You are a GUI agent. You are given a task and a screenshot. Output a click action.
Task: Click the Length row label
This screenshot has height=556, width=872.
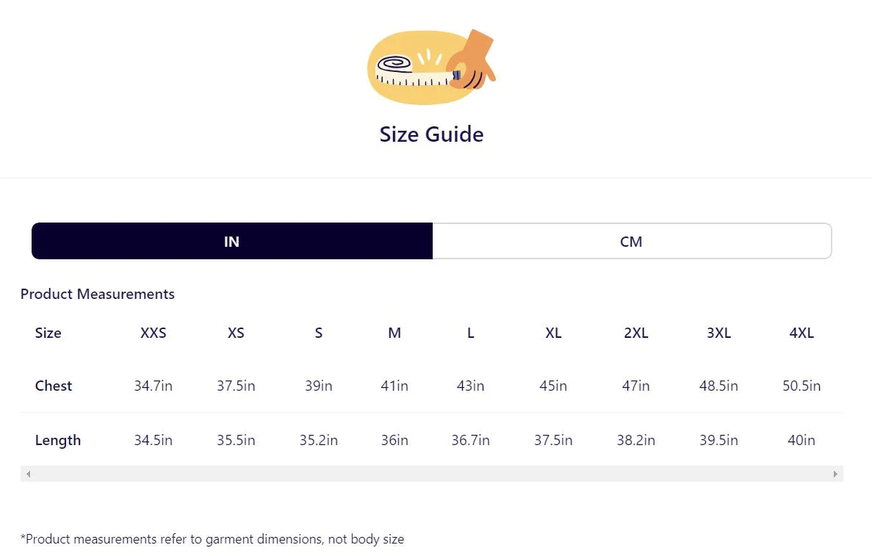(58, 441)
